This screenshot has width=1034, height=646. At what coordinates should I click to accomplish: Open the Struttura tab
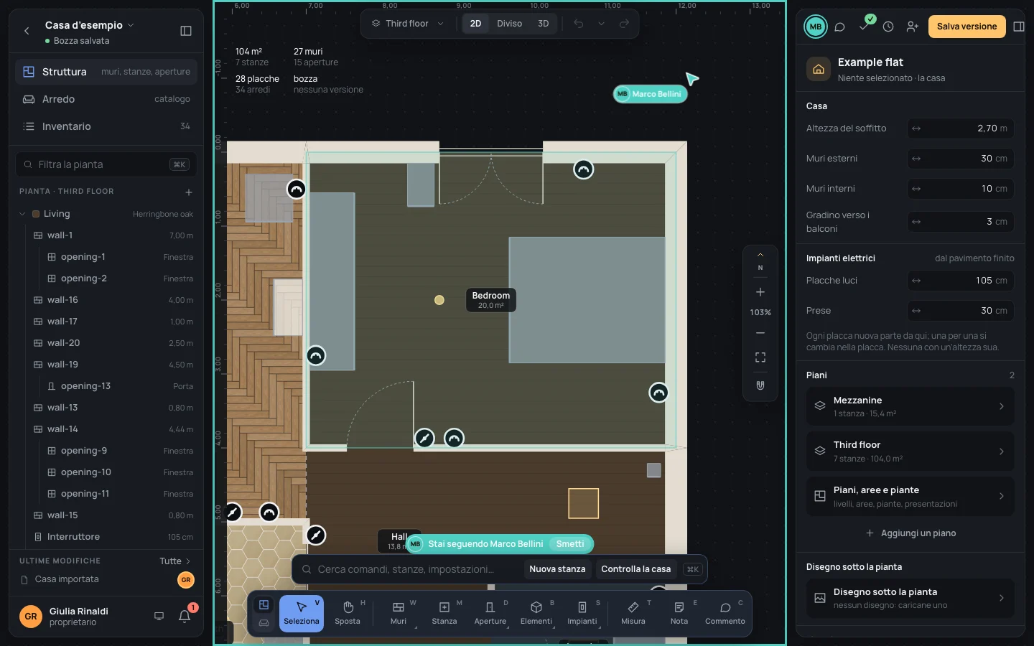tap(106, 72)
